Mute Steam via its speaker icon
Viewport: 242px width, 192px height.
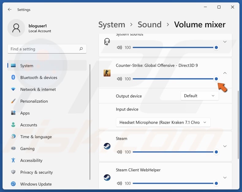[119, 152]
